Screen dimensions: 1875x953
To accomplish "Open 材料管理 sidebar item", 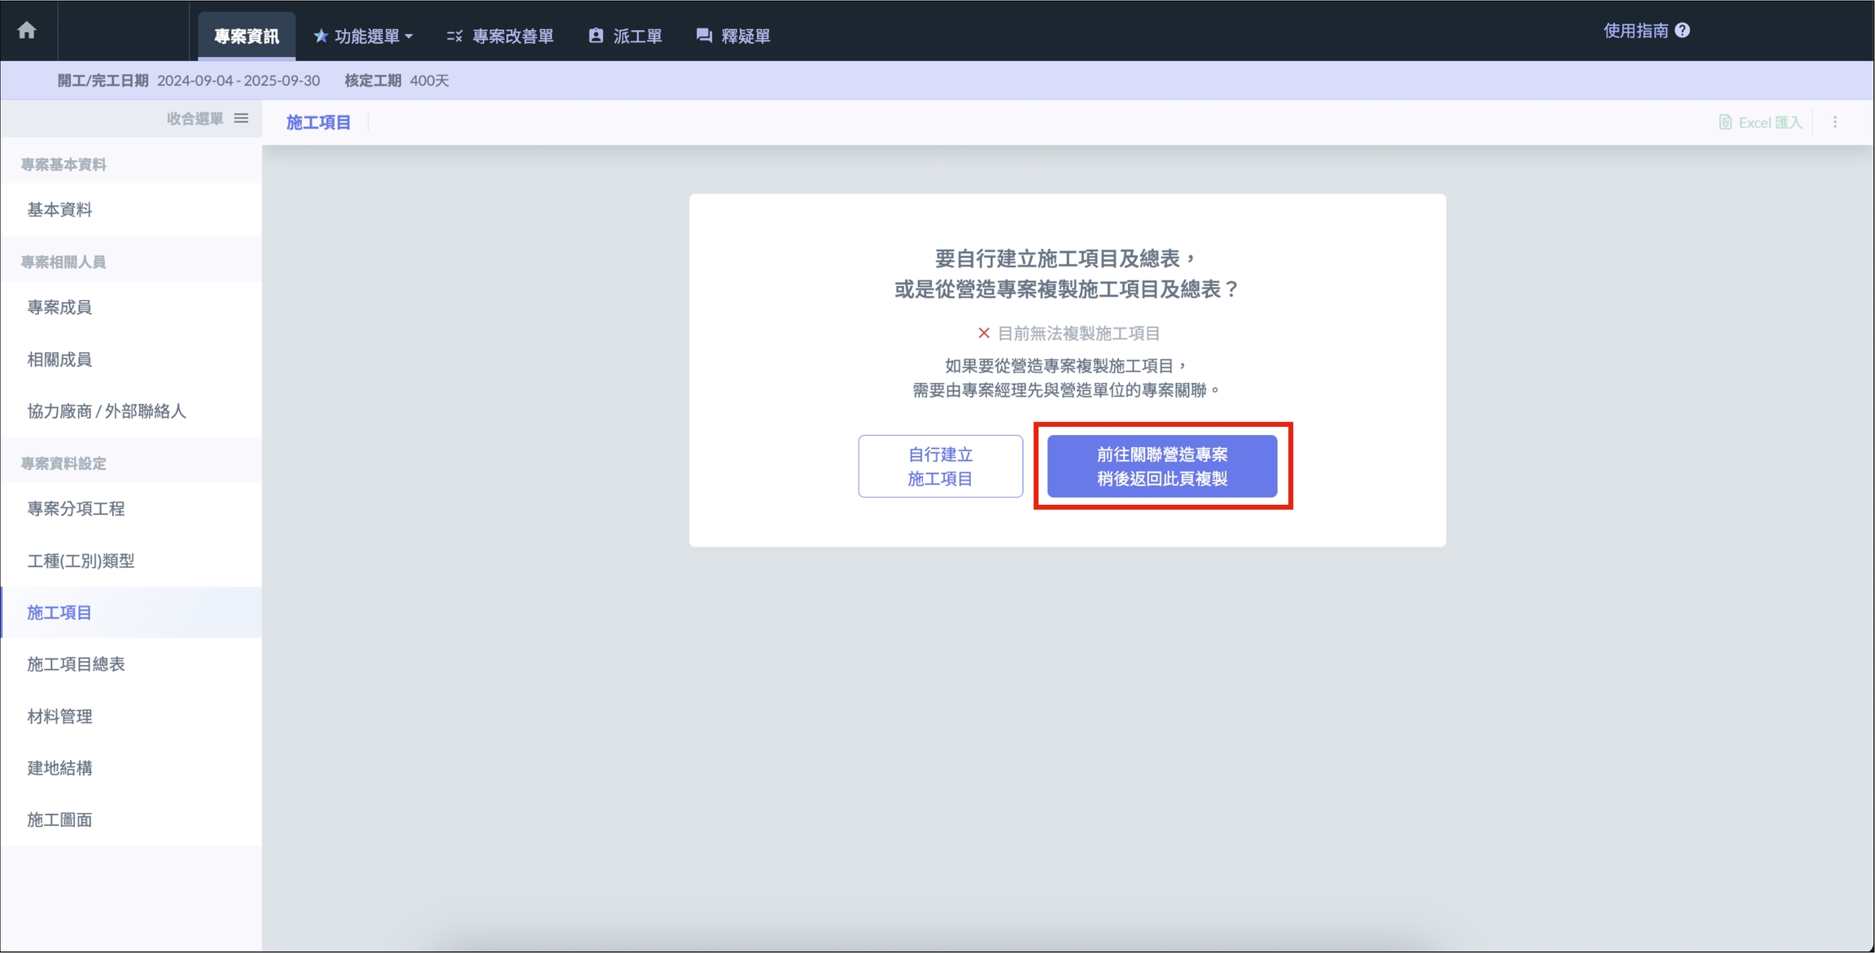I will 59,716.
